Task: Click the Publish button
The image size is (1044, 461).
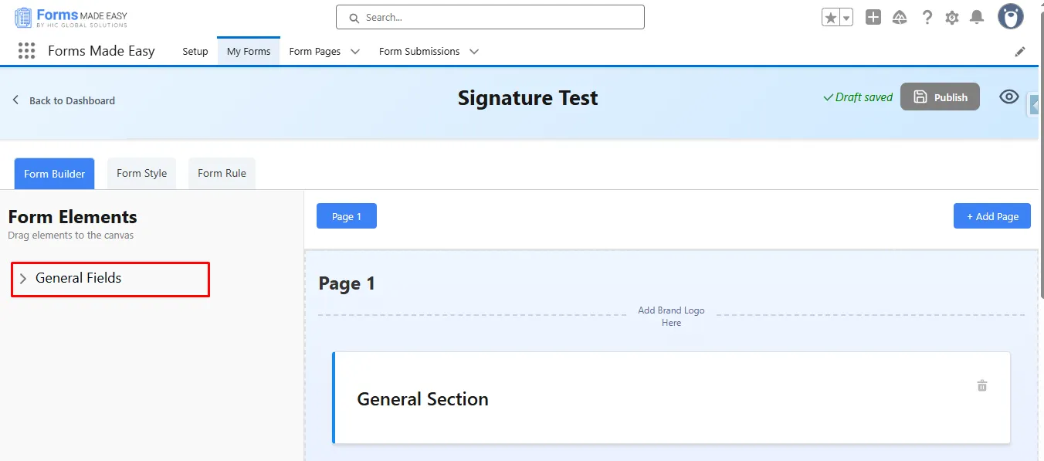Action: point(940,97)
